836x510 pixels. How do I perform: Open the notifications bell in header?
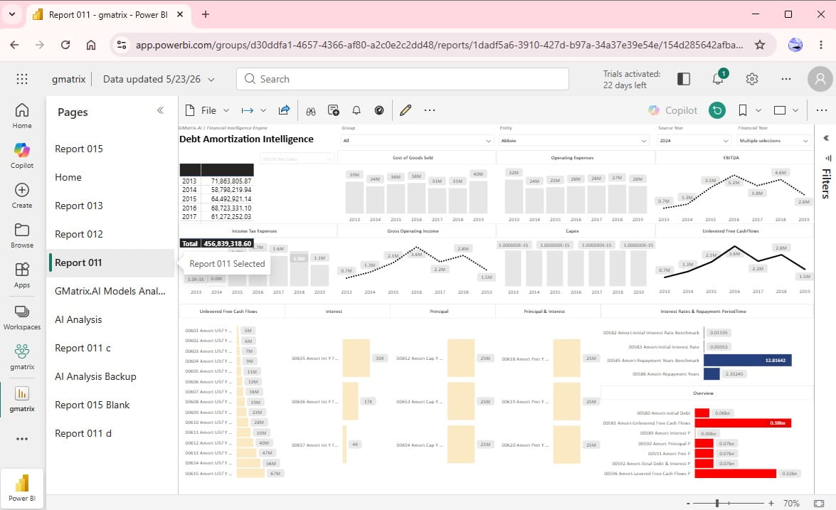point(718,79)
